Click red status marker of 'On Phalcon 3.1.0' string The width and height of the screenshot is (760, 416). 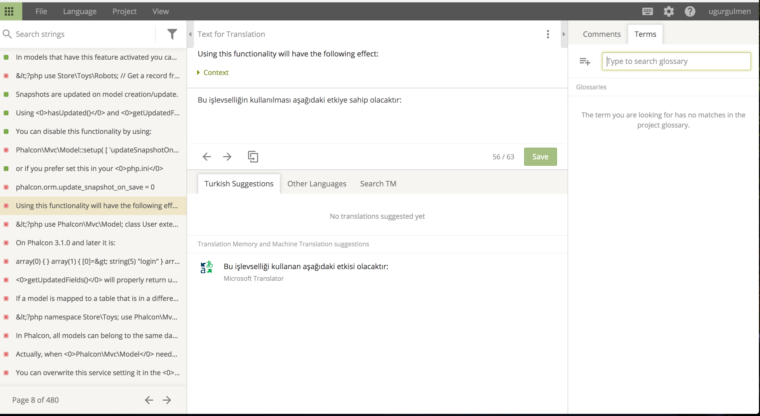(6, 243)
